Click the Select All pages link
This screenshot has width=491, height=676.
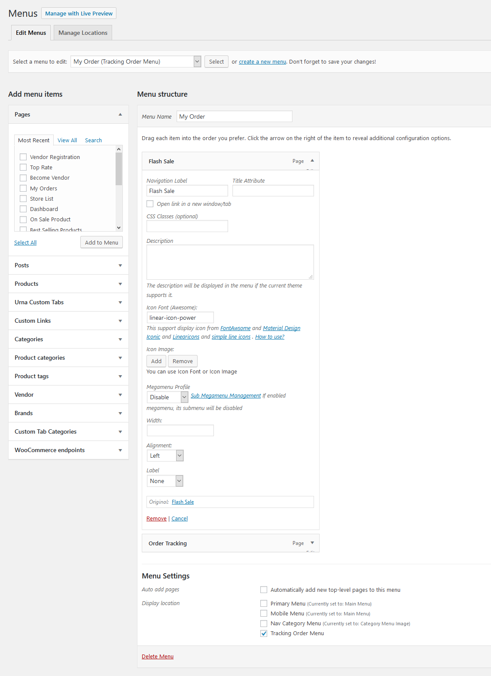tap(25, 242)
